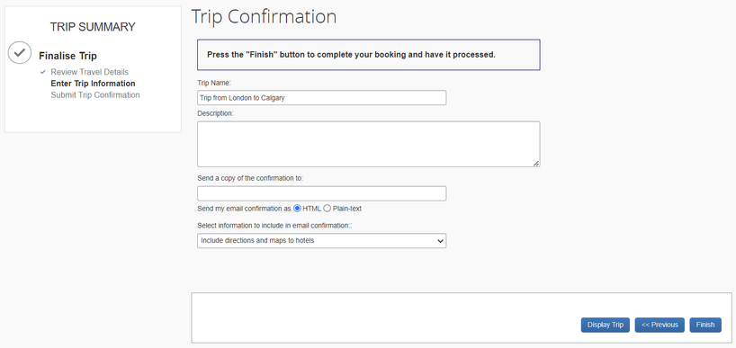Select the Submit Trip Confirmation step
736x348 pixels.
click(95, 94)
